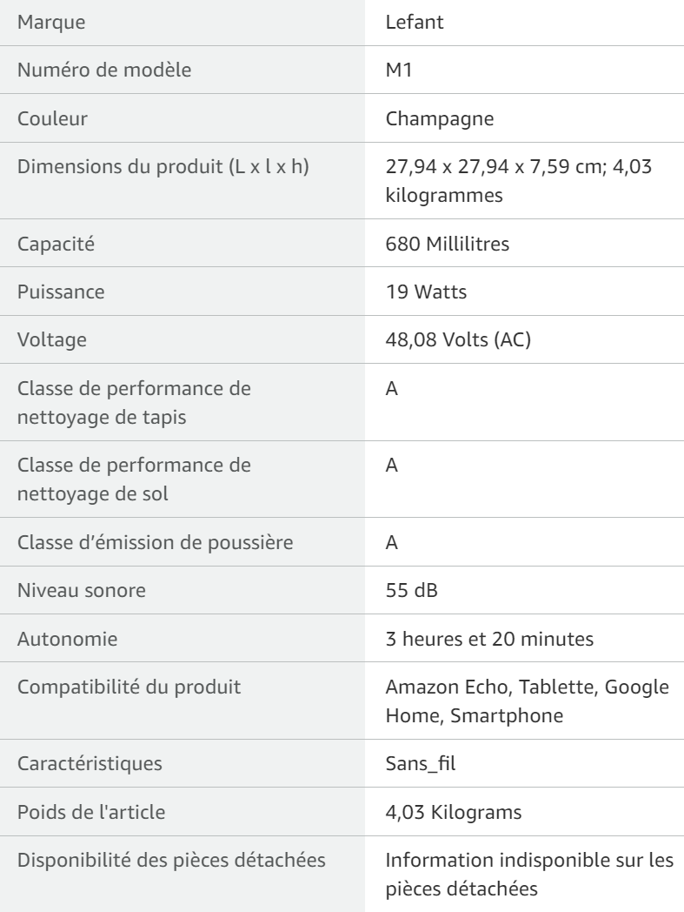Viewport: 684px width, 912px height.
Task: Click the Marque row label
Action: point(51,22)
